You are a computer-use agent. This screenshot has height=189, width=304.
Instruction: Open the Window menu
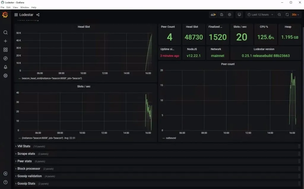(x=25, y=7)
